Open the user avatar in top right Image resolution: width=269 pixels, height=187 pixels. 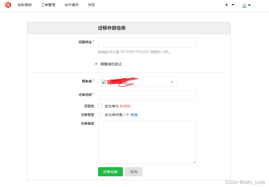pyautogui.click(x=244, y=5)
